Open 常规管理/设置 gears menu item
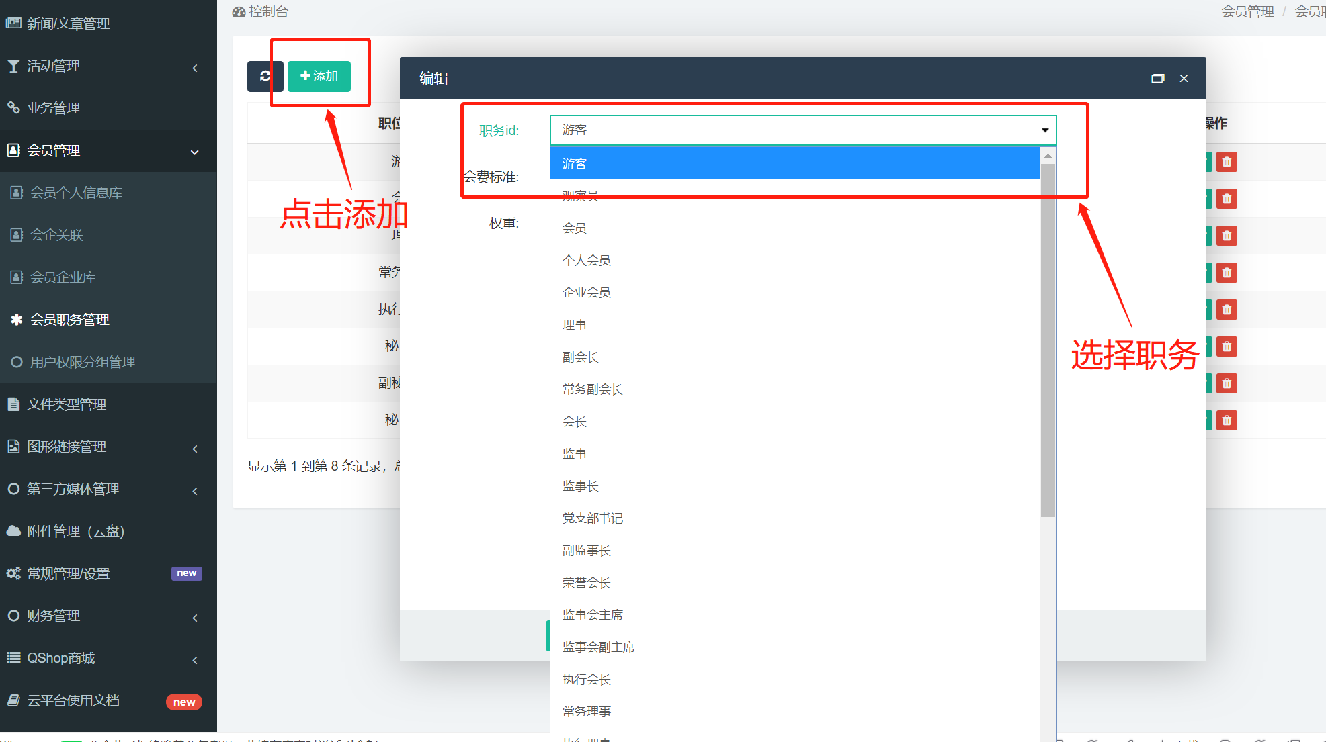Image resolution: width=1326 pixels, height=742 pixels. (x=68, y=573)
